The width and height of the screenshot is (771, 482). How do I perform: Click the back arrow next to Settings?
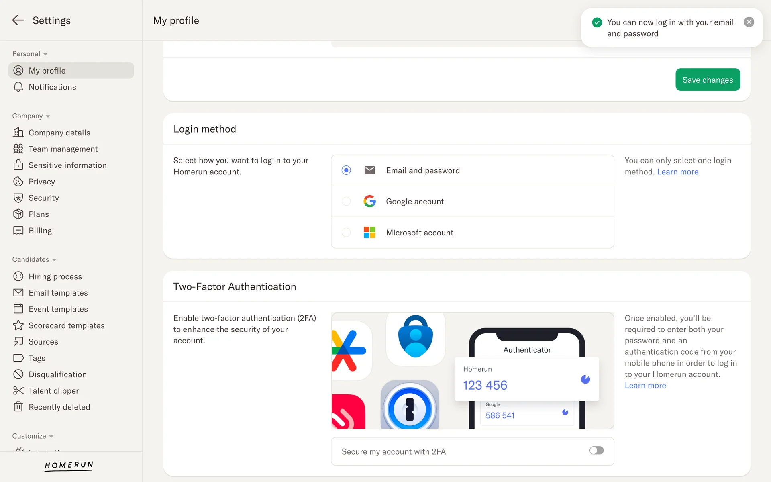[18, 20]
